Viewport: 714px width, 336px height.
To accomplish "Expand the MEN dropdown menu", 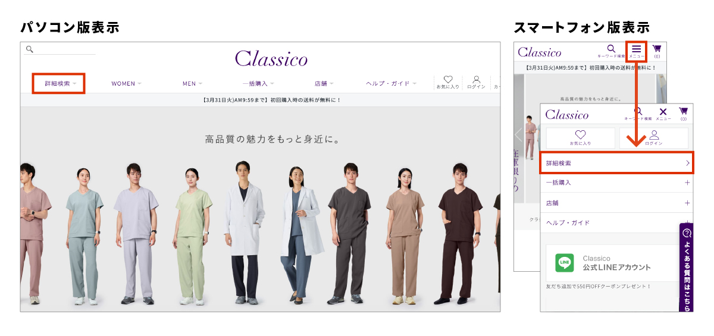I will click(x=192, y=83).
